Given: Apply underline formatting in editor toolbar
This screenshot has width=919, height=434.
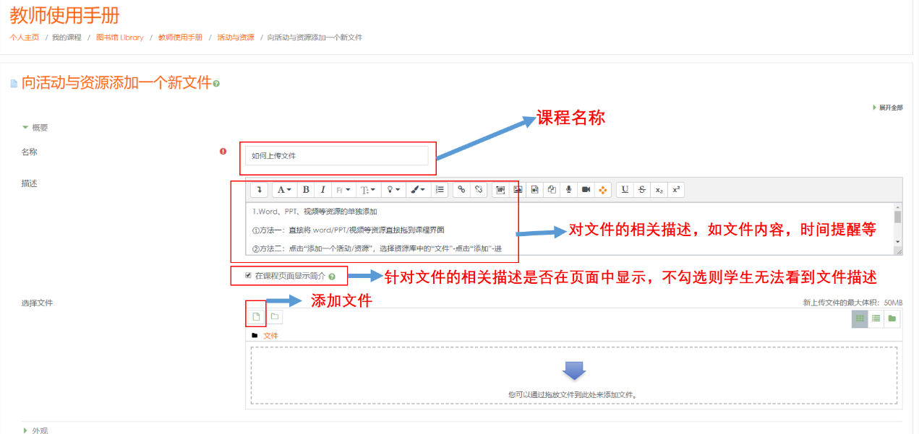Looking at the screenshot, I should coord(625,190).
